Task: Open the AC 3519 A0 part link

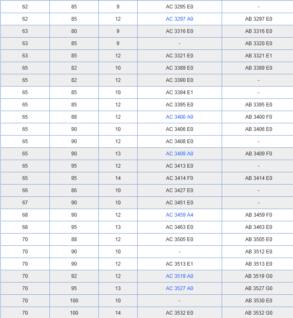Action: point(179,276)
